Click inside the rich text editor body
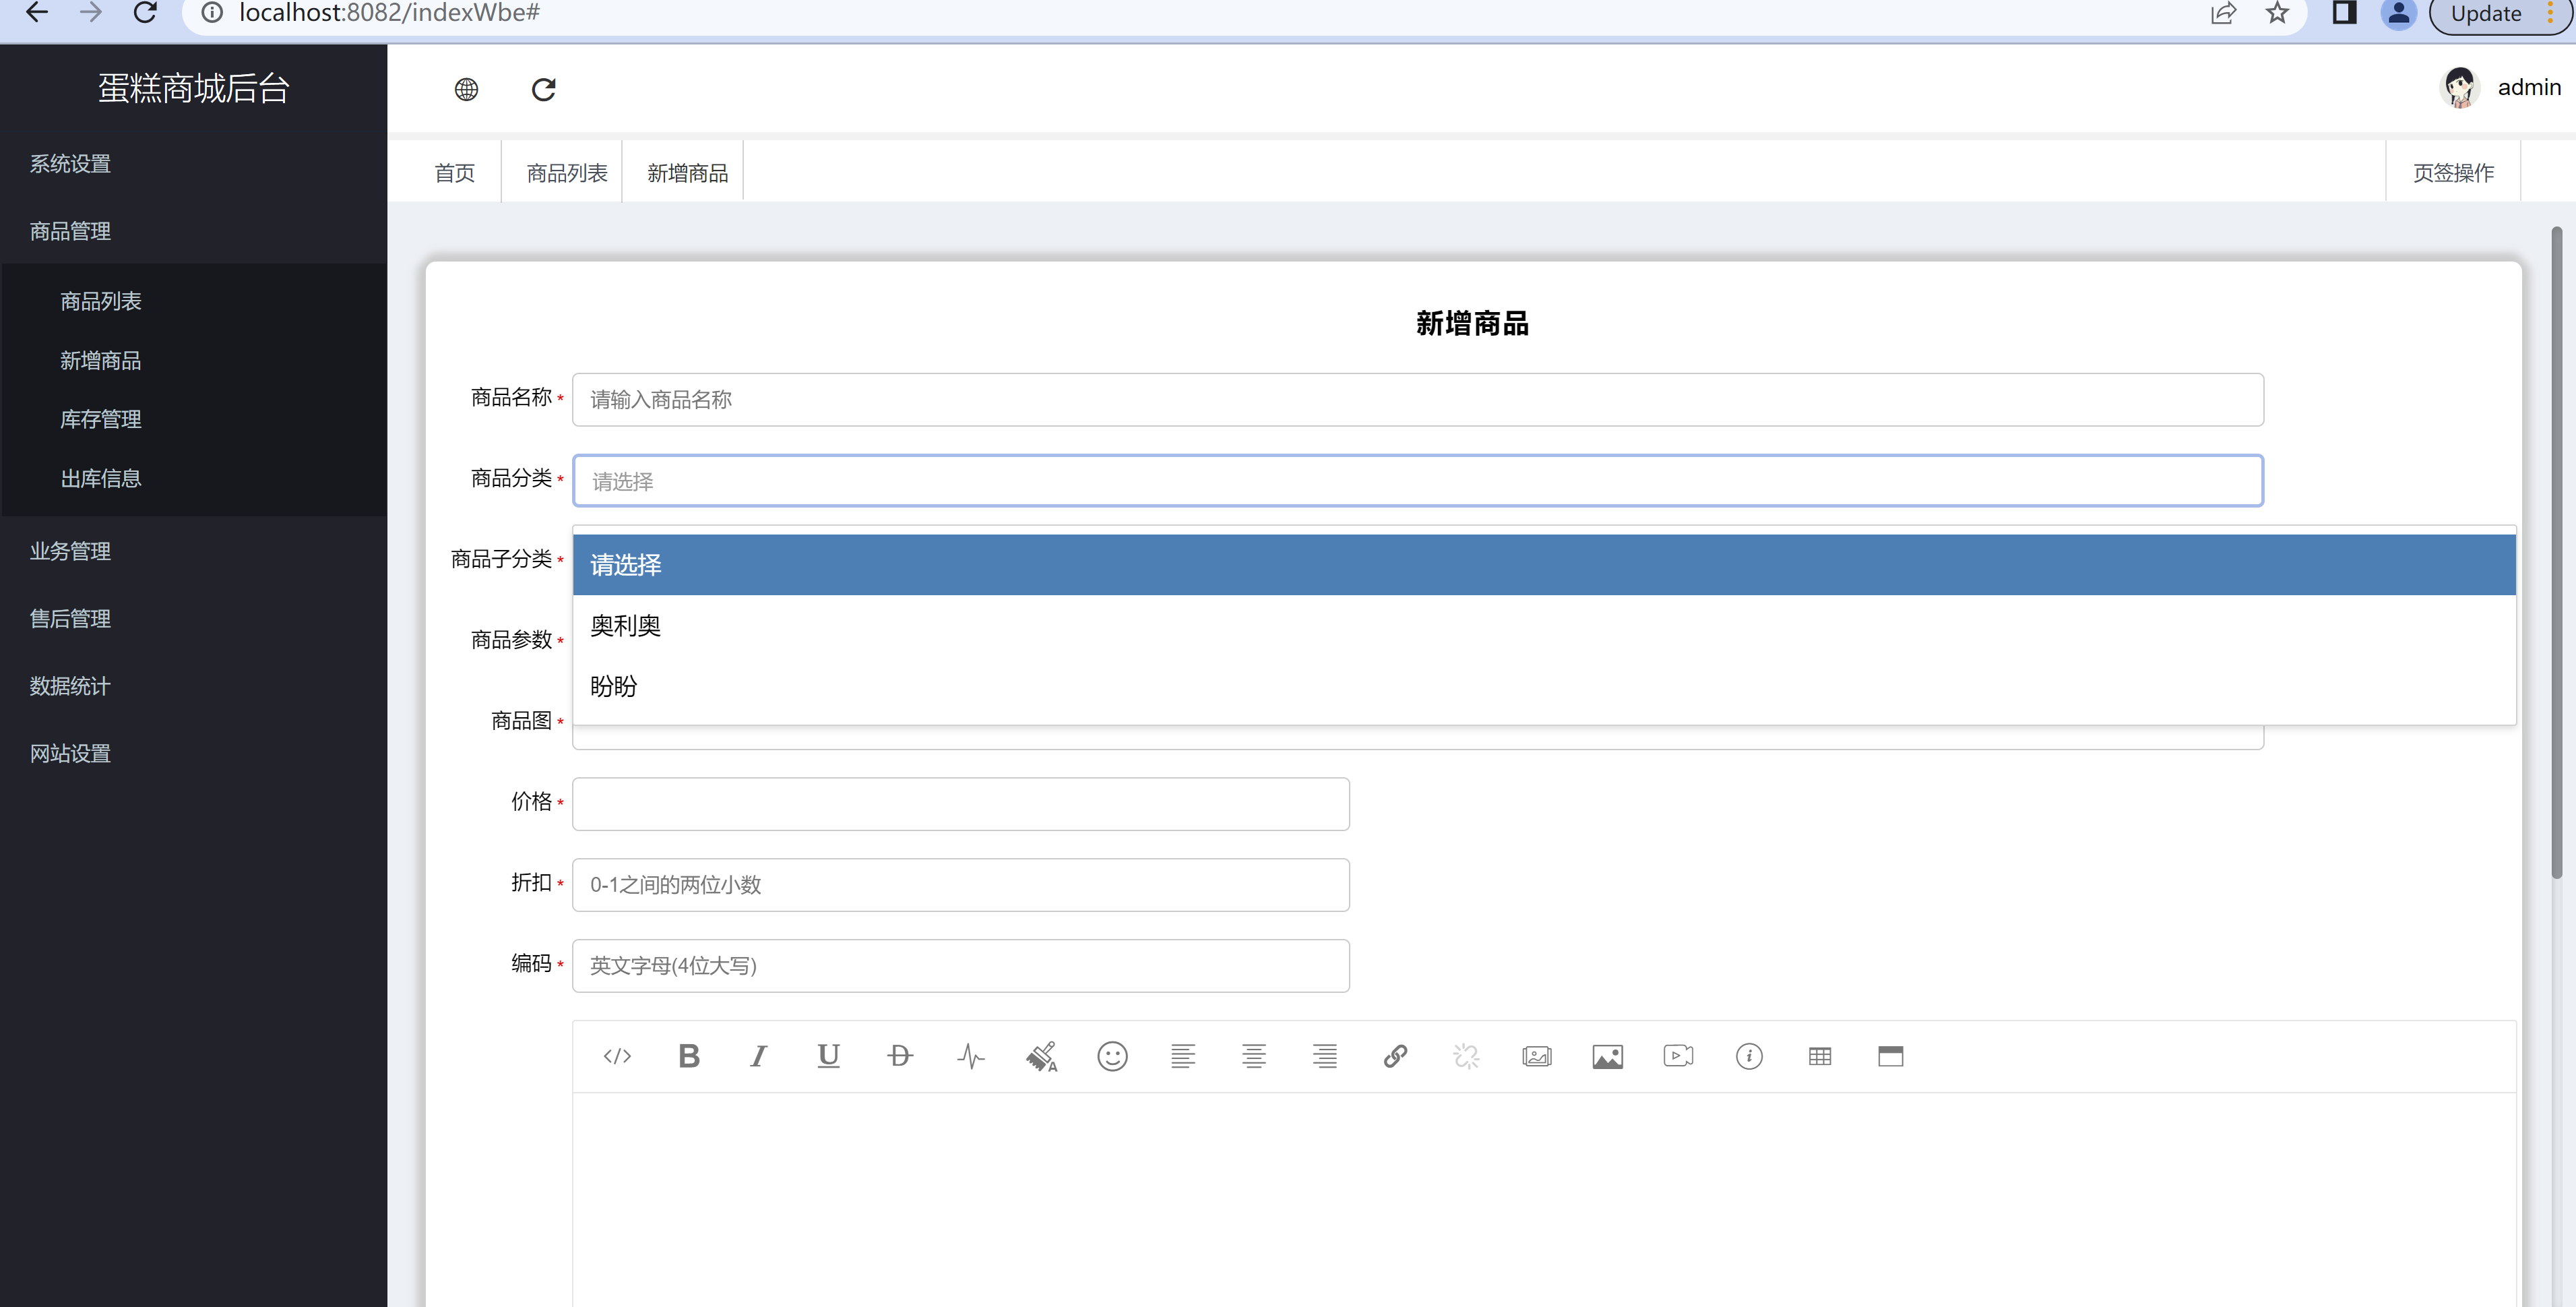The height and width of the screenshot is (1307, 2576). point(1544,1199)
